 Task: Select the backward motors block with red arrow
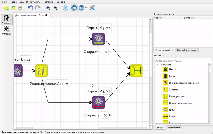[x=98, y=103]
